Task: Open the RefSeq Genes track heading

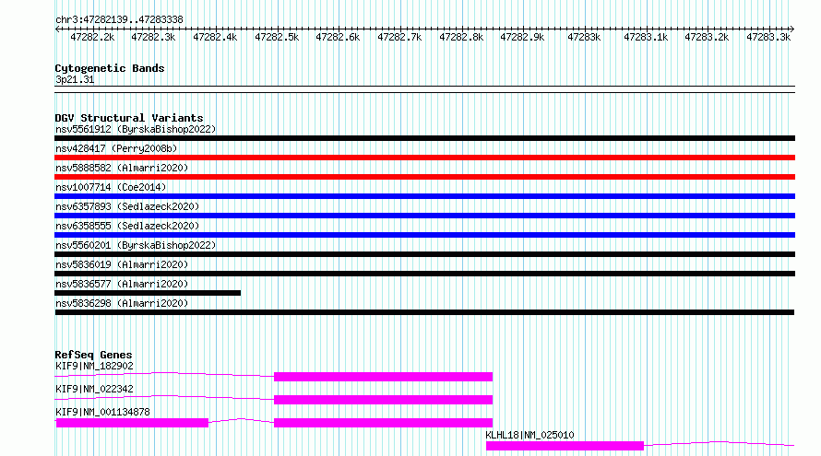Action: point(94,355)
